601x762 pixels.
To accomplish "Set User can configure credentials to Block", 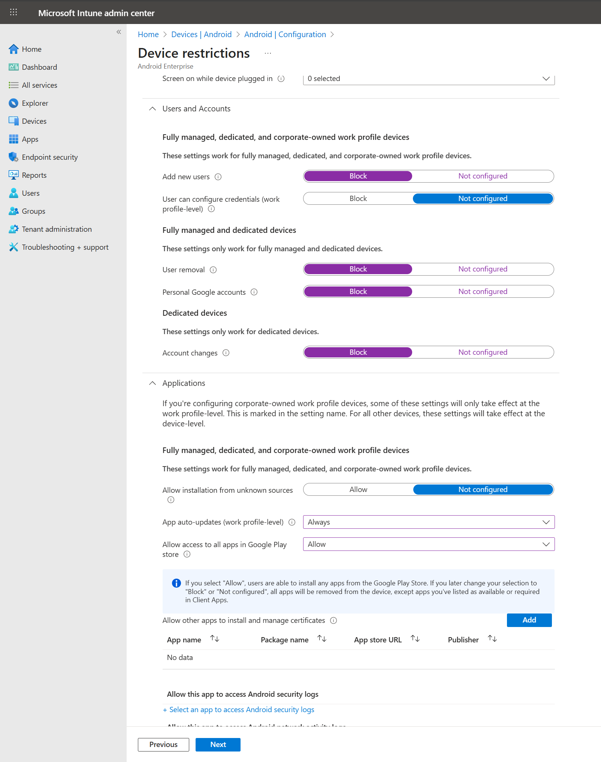I will pyautogui.click(x=358, y=199).
